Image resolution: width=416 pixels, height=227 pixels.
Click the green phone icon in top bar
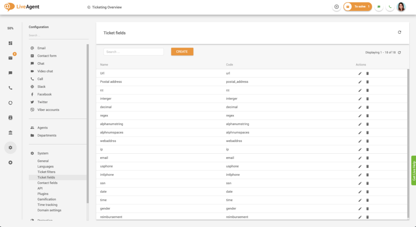click(390, 7)
